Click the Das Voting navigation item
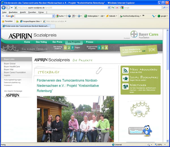 point(41,42)
